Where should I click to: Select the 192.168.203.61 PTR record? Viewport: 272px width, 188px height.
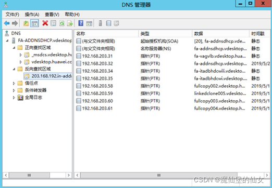pos(97,109)
